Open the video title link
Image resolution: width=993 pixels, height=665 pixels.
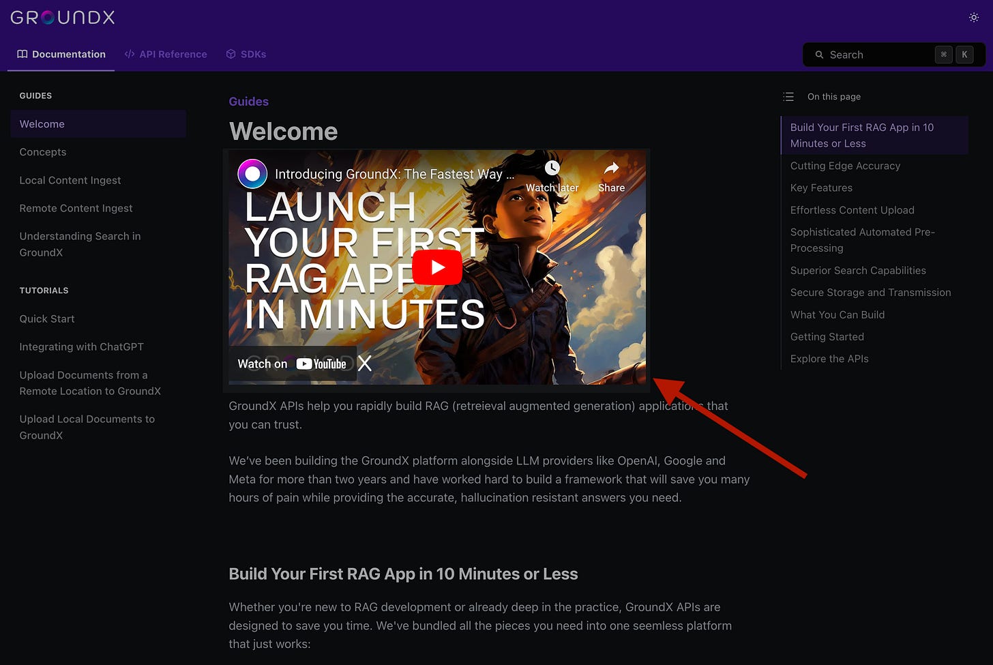(394, 174)
